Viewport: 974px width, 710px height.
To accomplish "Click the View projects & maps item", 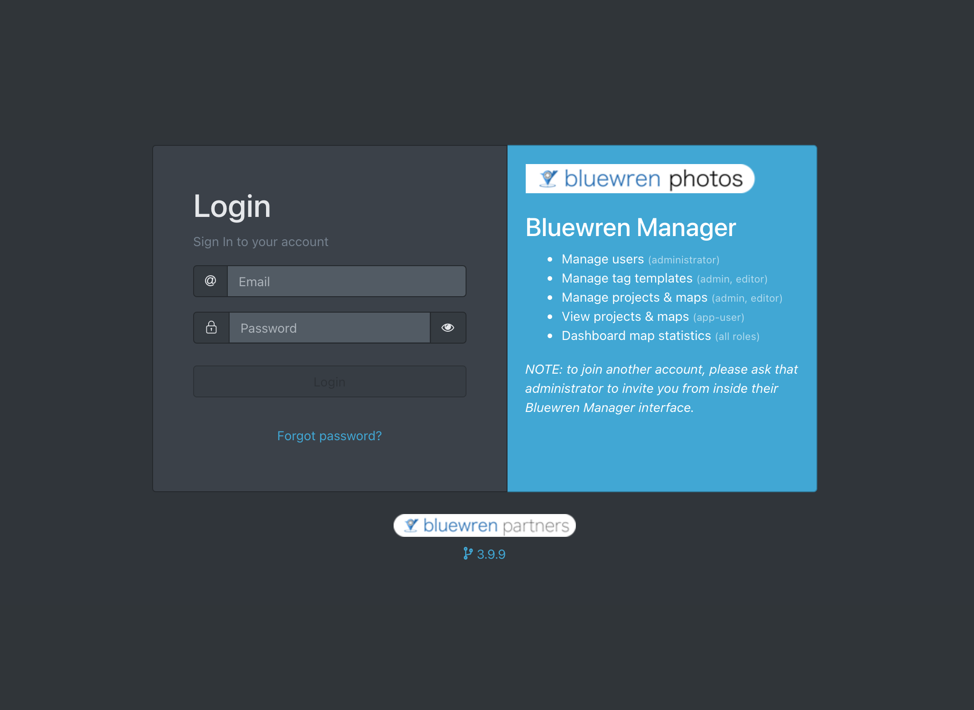I will 653,317.
